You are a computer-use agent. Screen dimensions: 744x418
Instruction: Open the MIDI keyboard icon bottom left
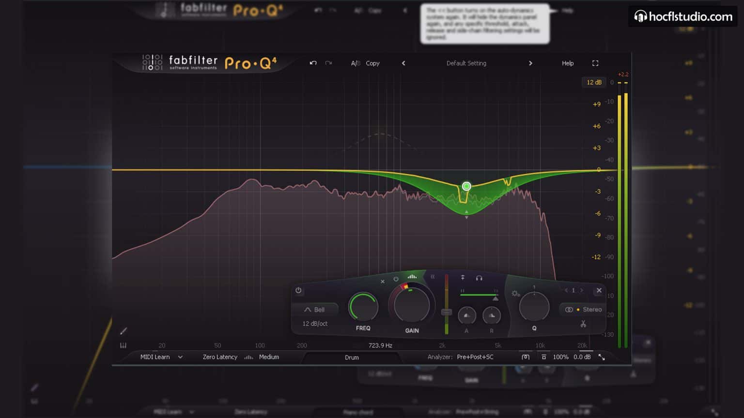pyautogui.click(x=123, y=345)
